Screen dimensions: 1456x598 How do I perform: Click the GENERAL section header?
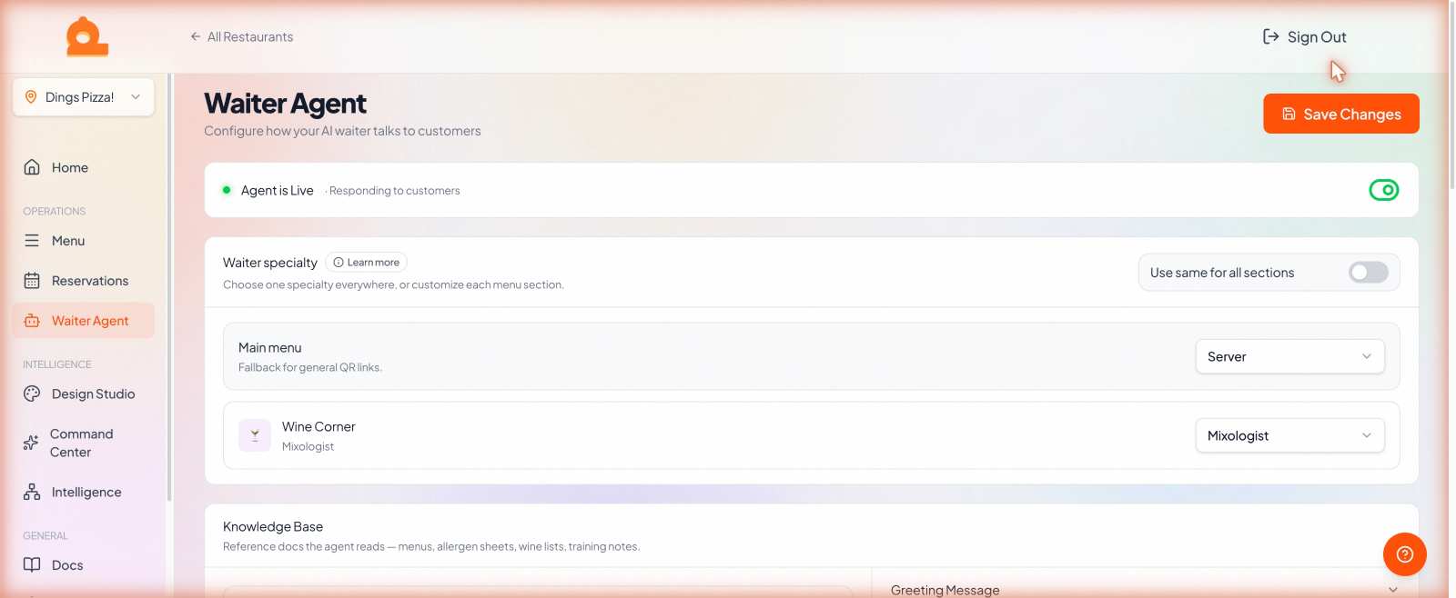click(45, 536)
